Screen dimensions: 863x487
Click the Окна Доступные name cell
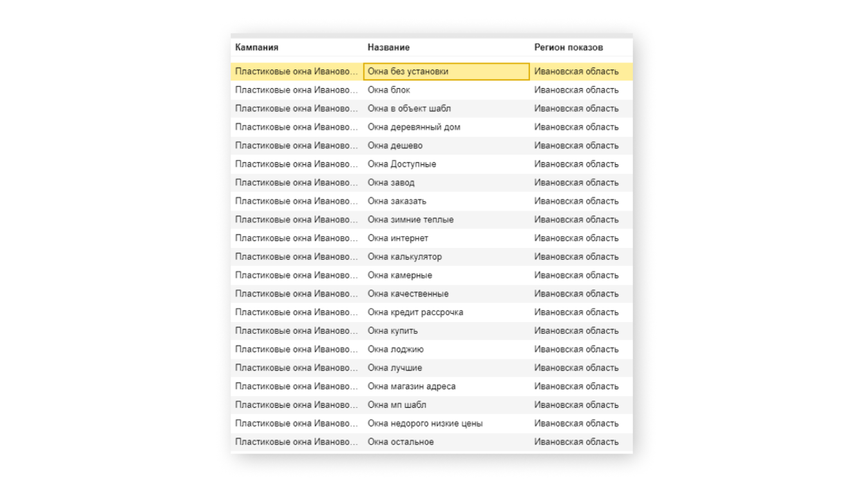(x=402, y=164)
